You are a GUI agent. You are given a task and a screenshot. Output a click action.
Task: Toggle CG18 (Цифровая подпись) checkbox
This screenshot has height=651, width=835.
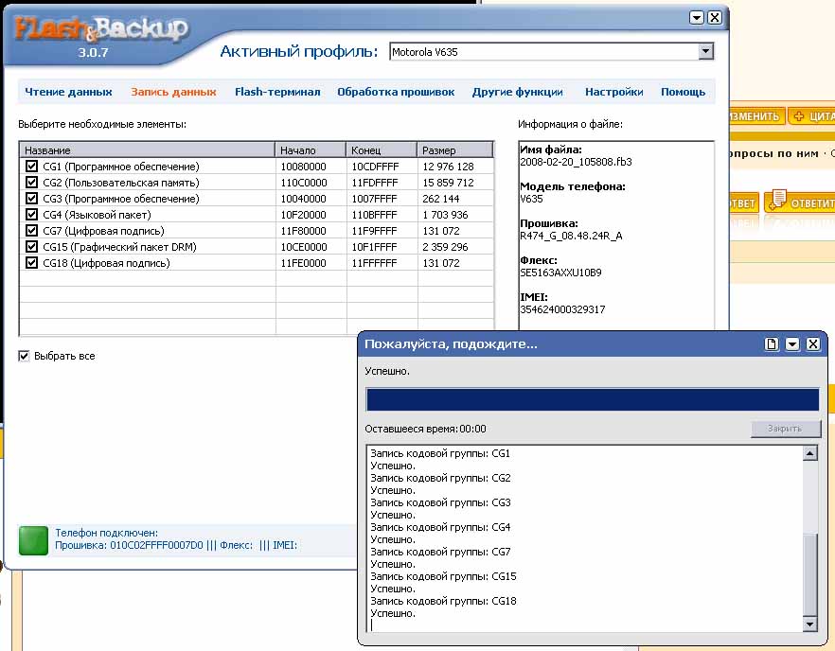(31, 262)
